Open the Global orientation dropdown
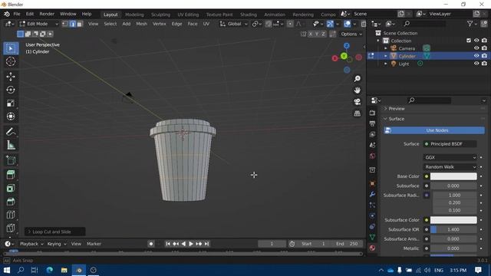The image size is (491, 276). coord(233,24)
